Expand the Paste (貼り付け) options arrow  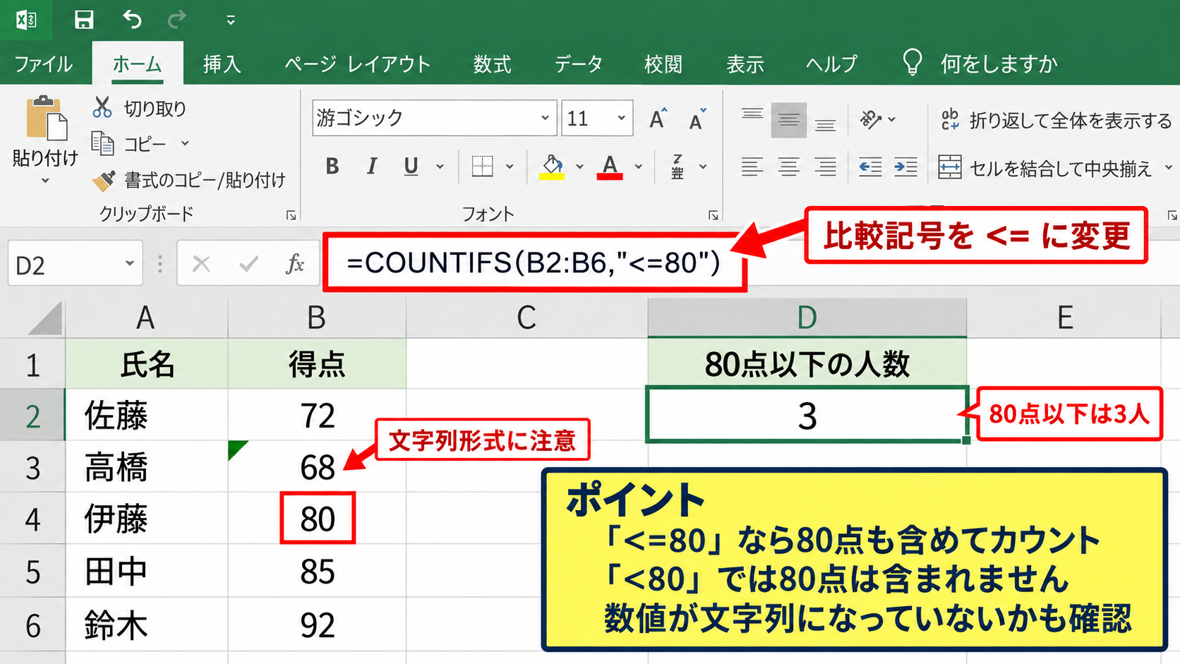pyautogui.click(x=45, y=181)
